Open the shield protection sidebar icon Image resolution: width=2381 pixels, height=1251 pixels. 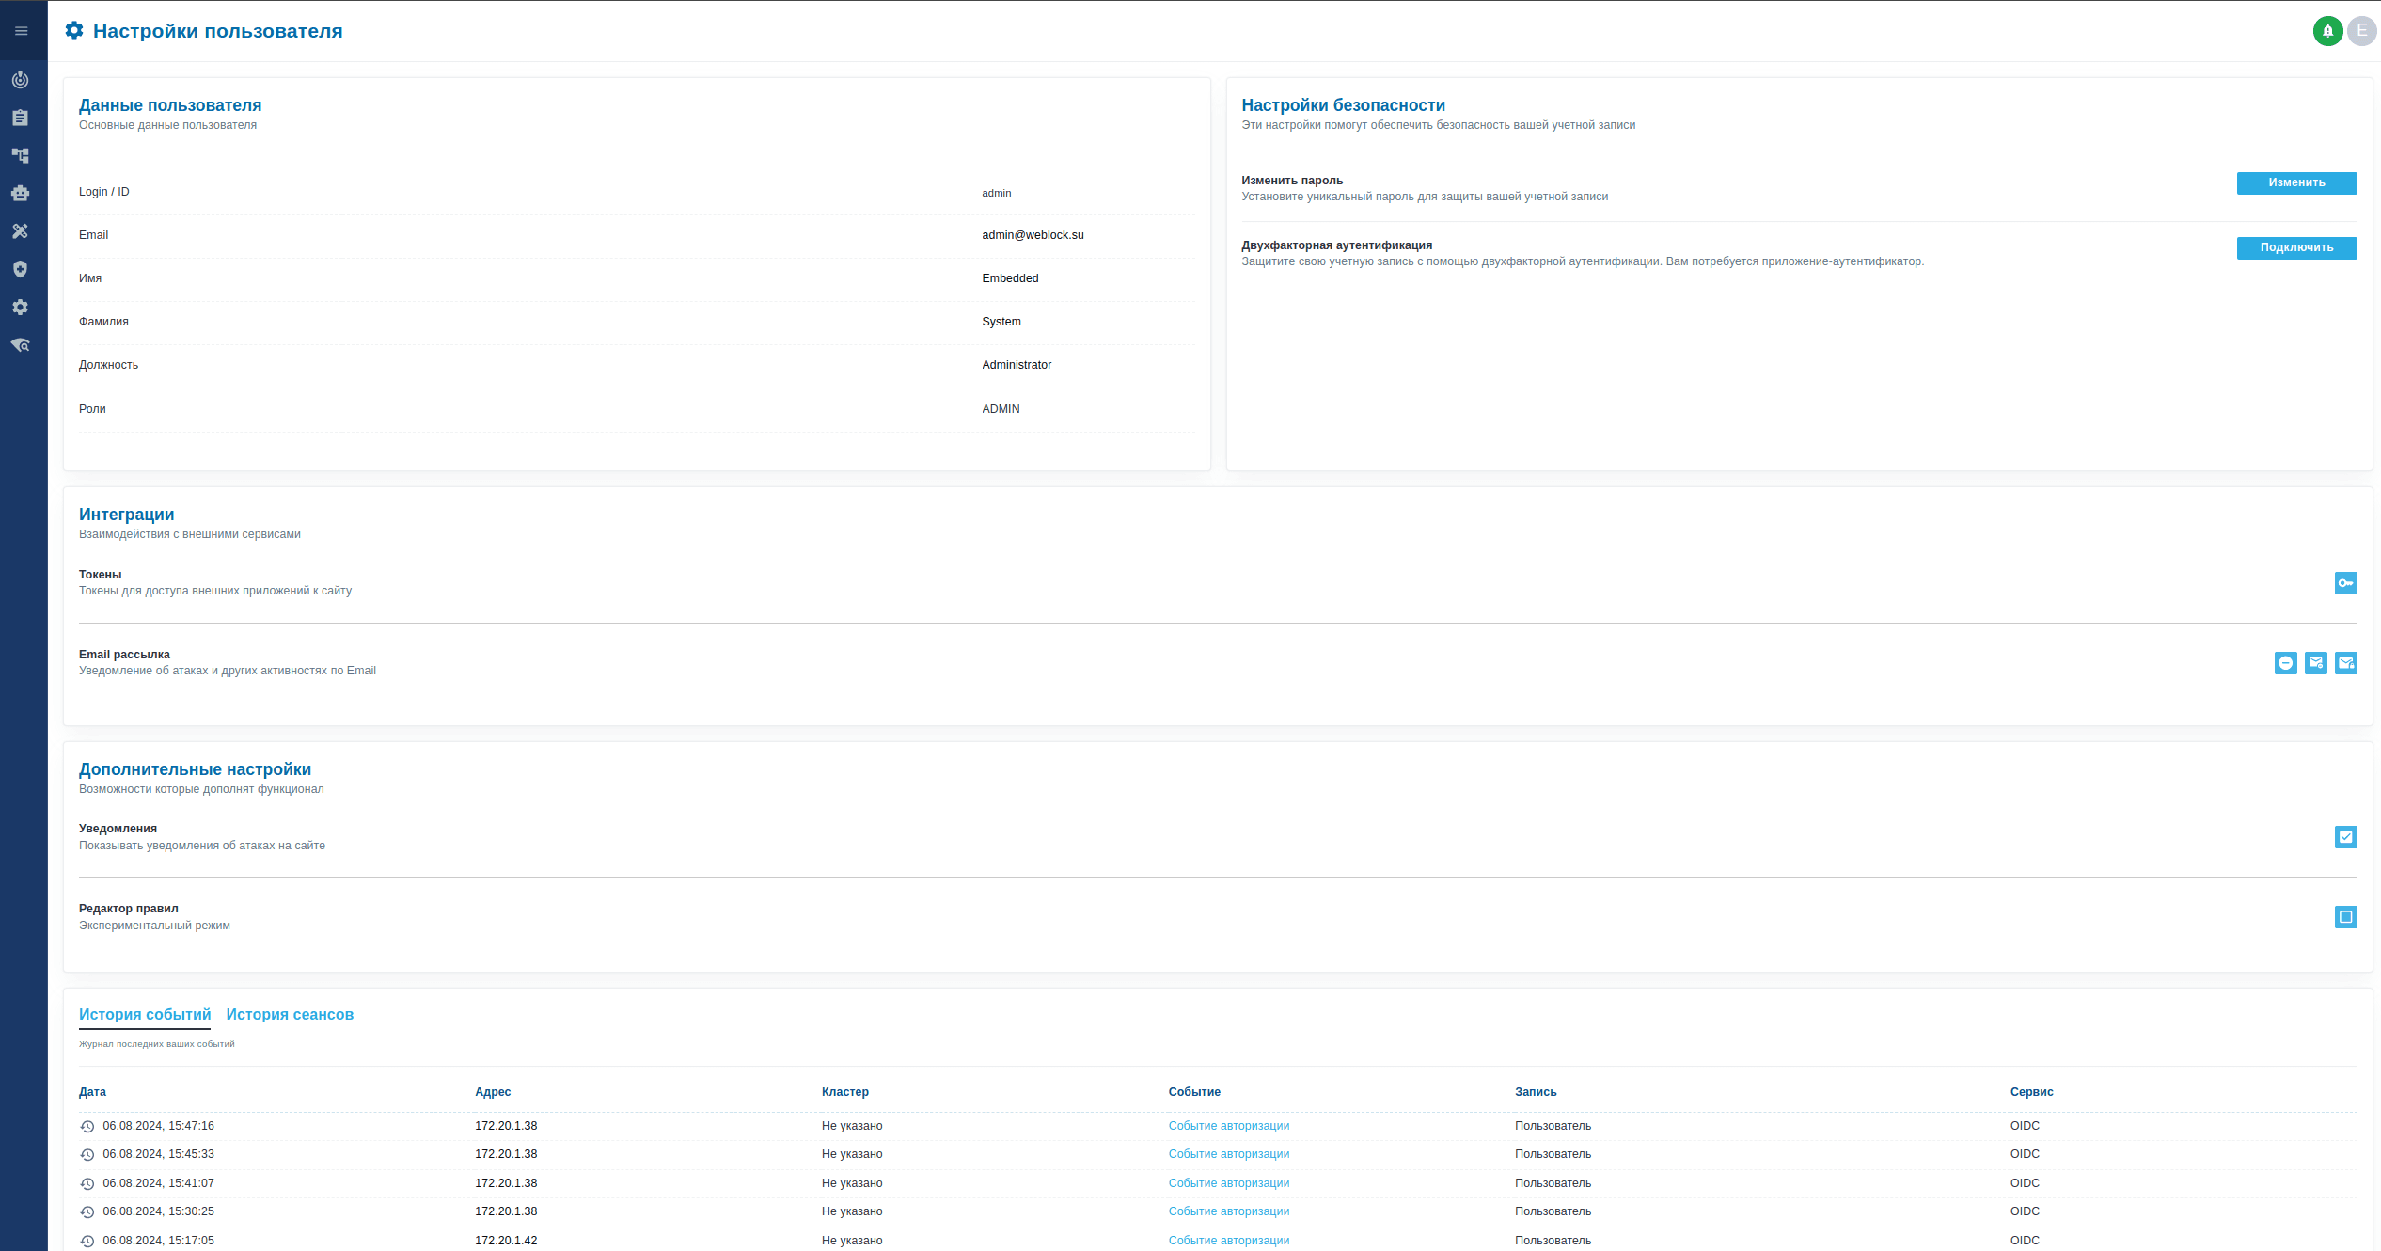pyautogui.click(x=21, y=270)
